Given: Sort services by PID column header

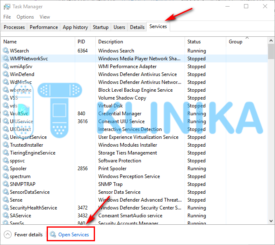Looking at the screenshot, I should pyautogui.click(x=81, y=42).
